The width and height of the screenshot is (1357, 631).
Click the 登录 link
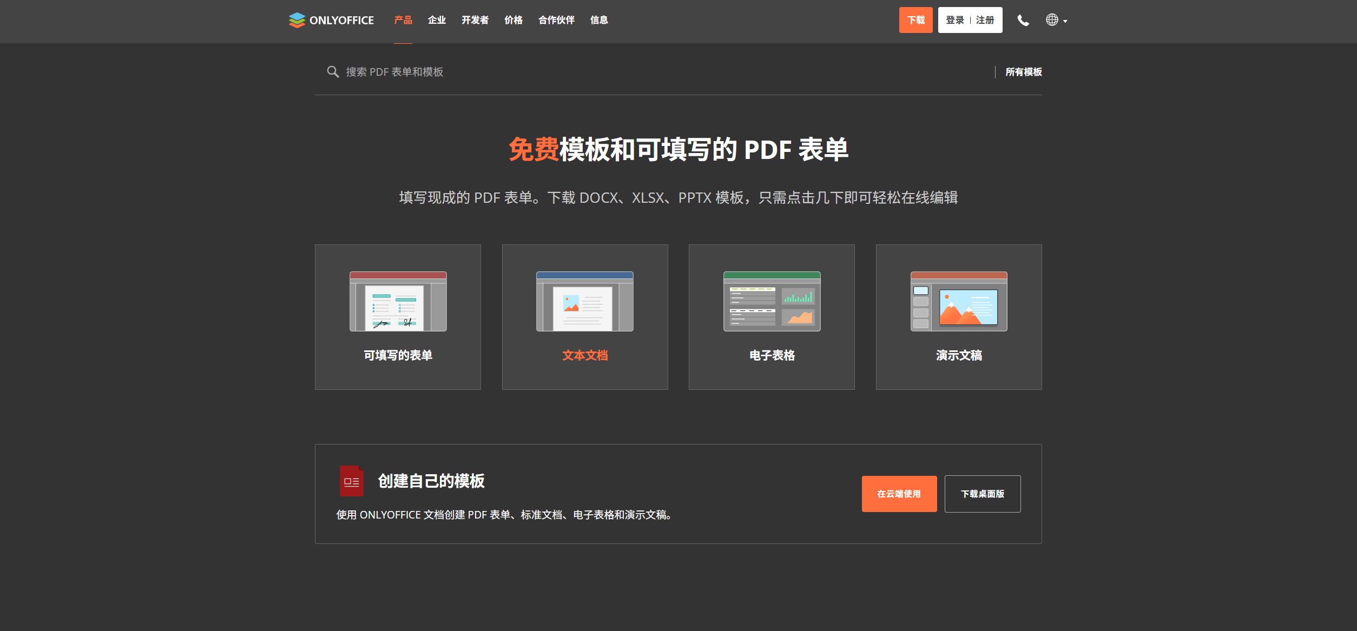(x=955, y=20)
